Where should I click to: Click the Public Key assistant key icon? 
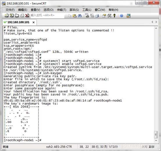tap(115, 16)
